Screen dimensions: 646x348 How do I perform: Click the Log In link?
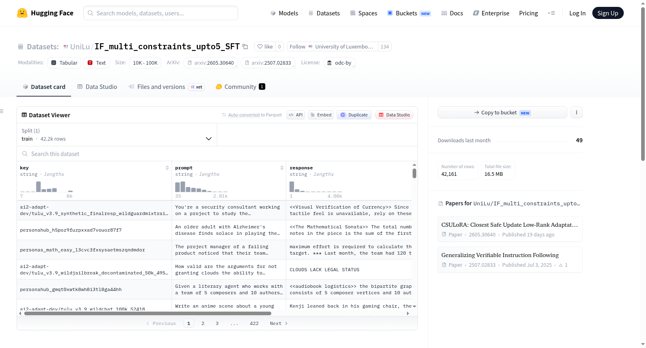click(x=577, y=13)
